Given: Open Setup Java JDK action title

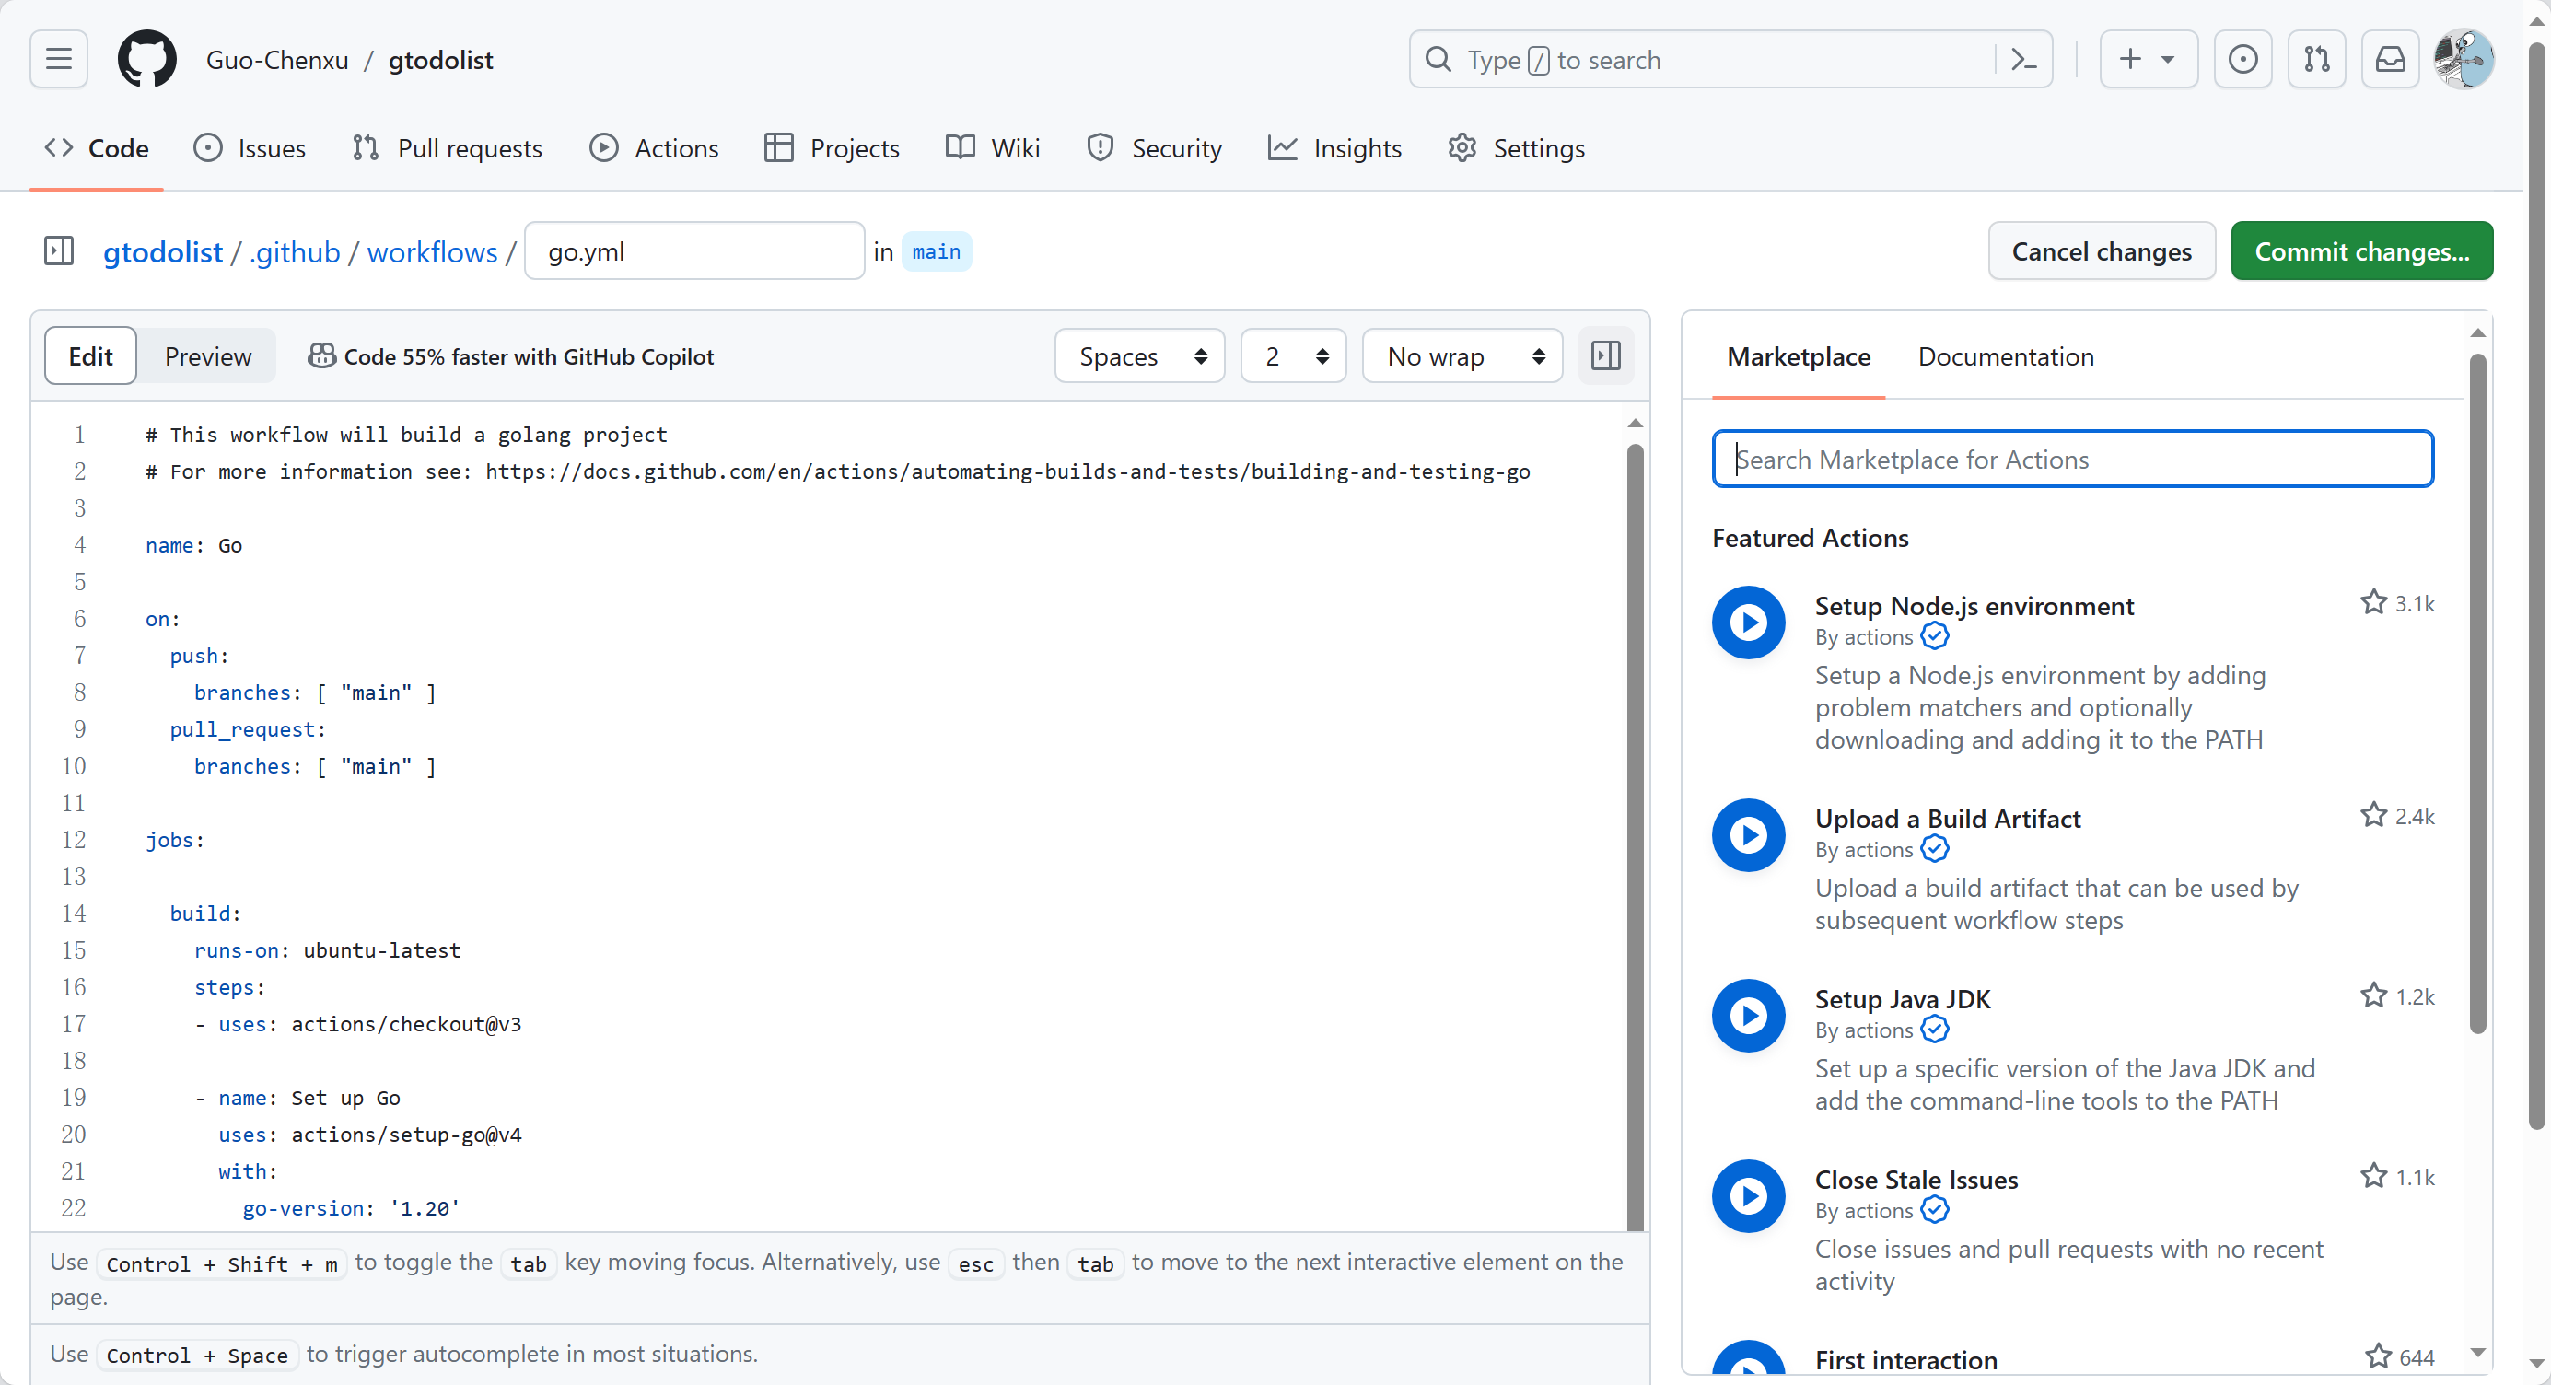Looking at the screenshot, I should tap(1903, 999).
